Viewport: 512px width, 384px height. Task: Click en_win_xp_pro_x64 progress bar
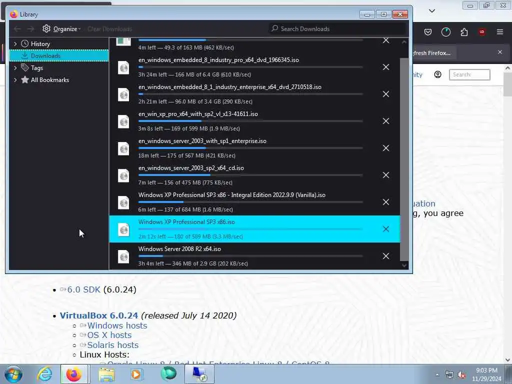tap(250, 121)
